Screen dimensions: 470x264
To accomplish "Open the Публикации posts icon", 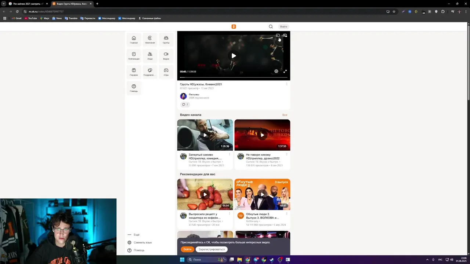I will click(134, 56).
